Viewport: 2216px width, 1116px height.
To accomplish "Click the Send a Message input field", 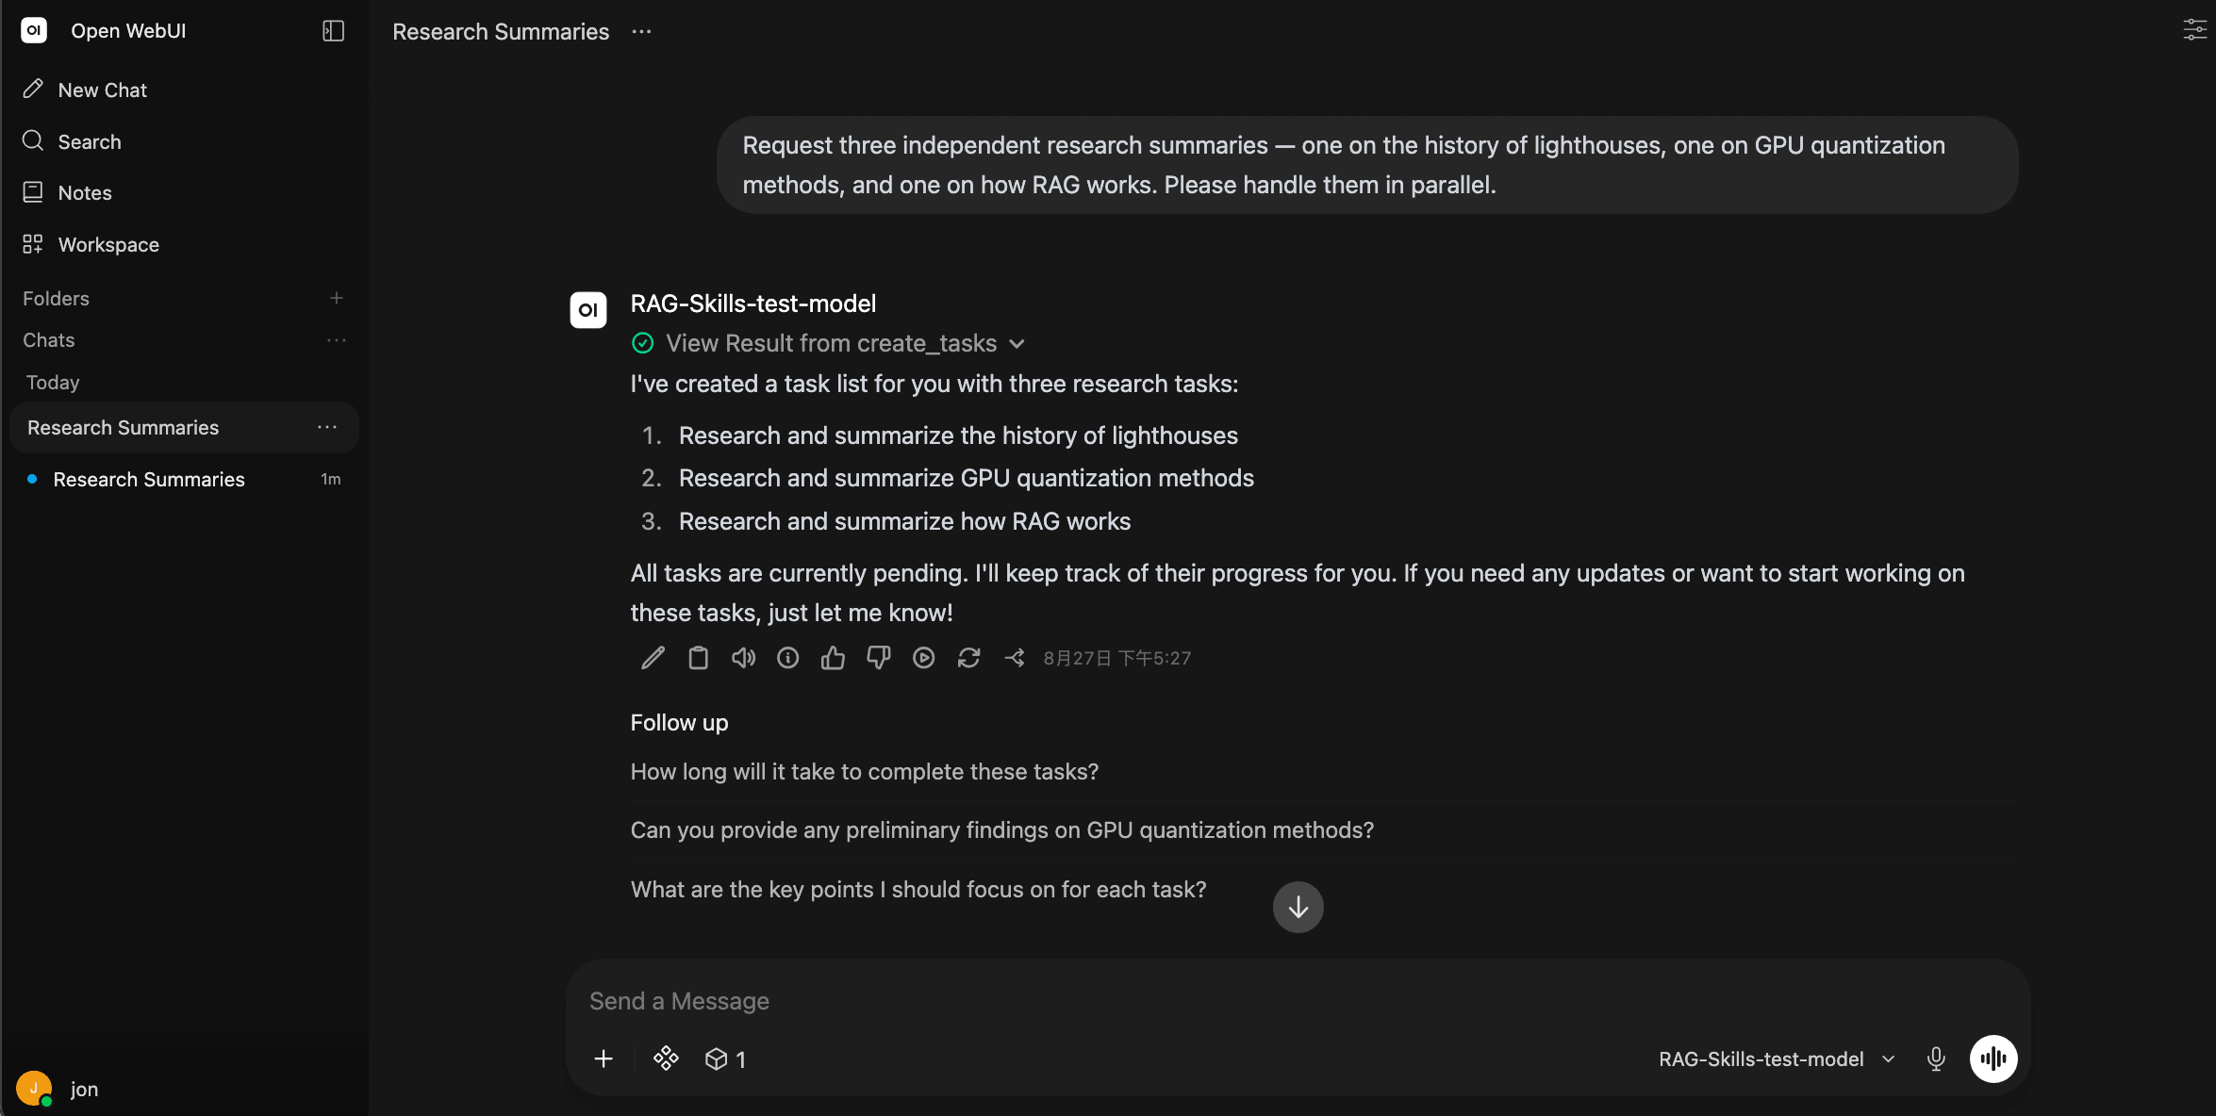I will tap(1298, 1001).
